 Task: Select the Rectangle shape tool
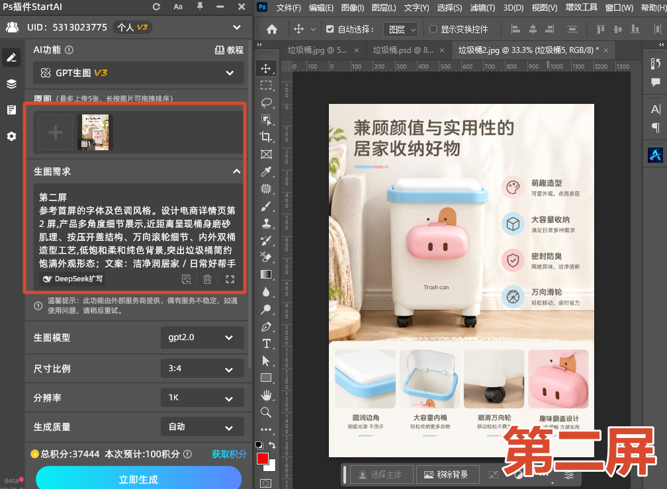[266, 378]
